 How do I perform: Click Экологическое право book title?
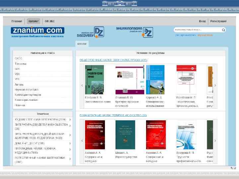98,102
